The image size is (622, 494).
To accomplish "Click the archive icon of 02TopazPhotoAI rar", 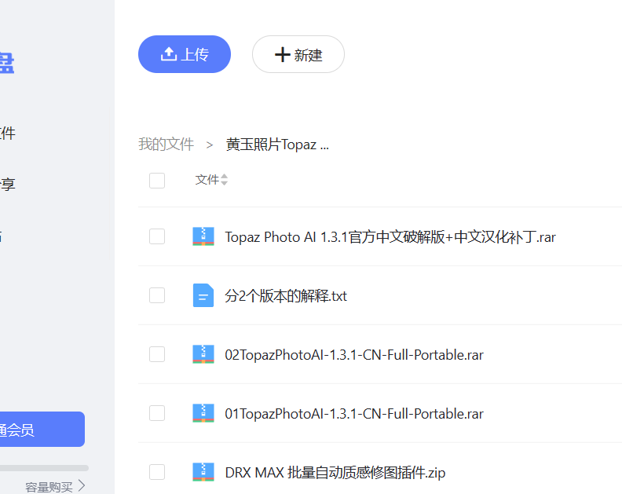I will (x=203, y=354).
